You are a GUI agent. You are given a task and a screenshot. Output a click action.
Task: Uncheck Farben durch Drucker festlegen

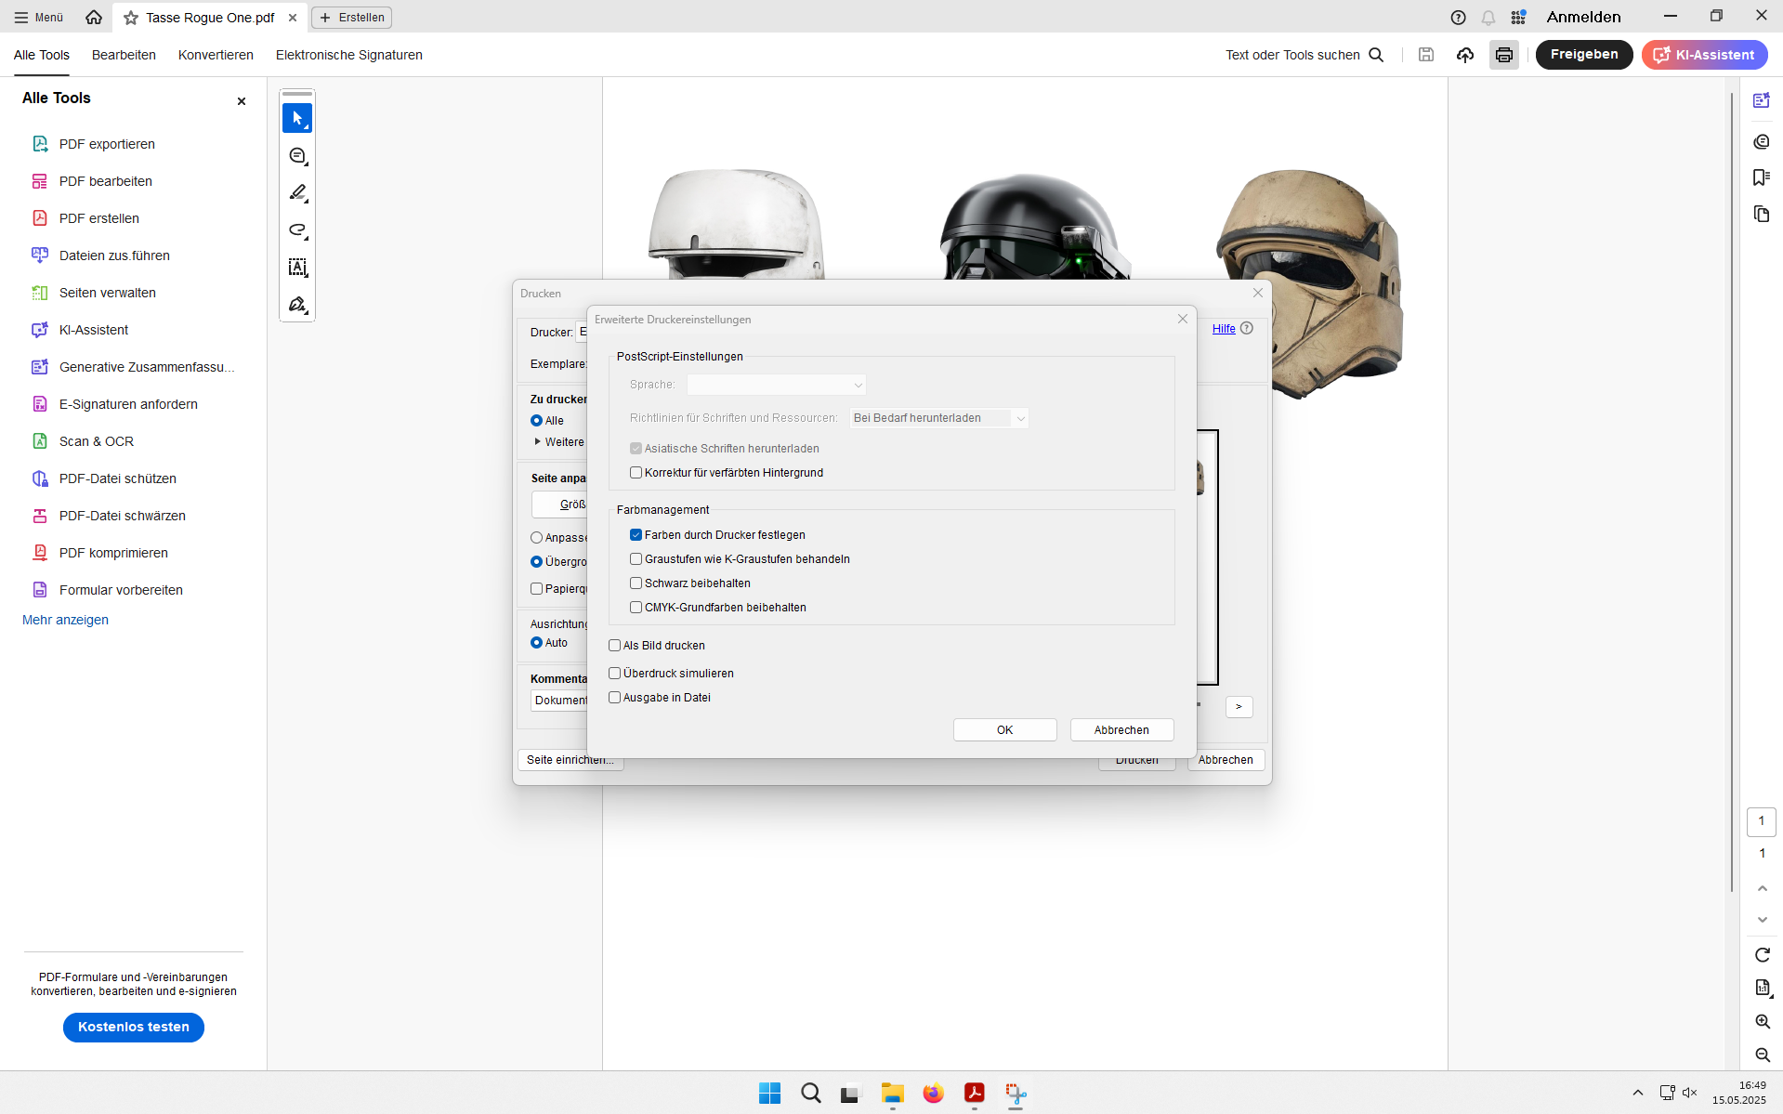point(636,535)
